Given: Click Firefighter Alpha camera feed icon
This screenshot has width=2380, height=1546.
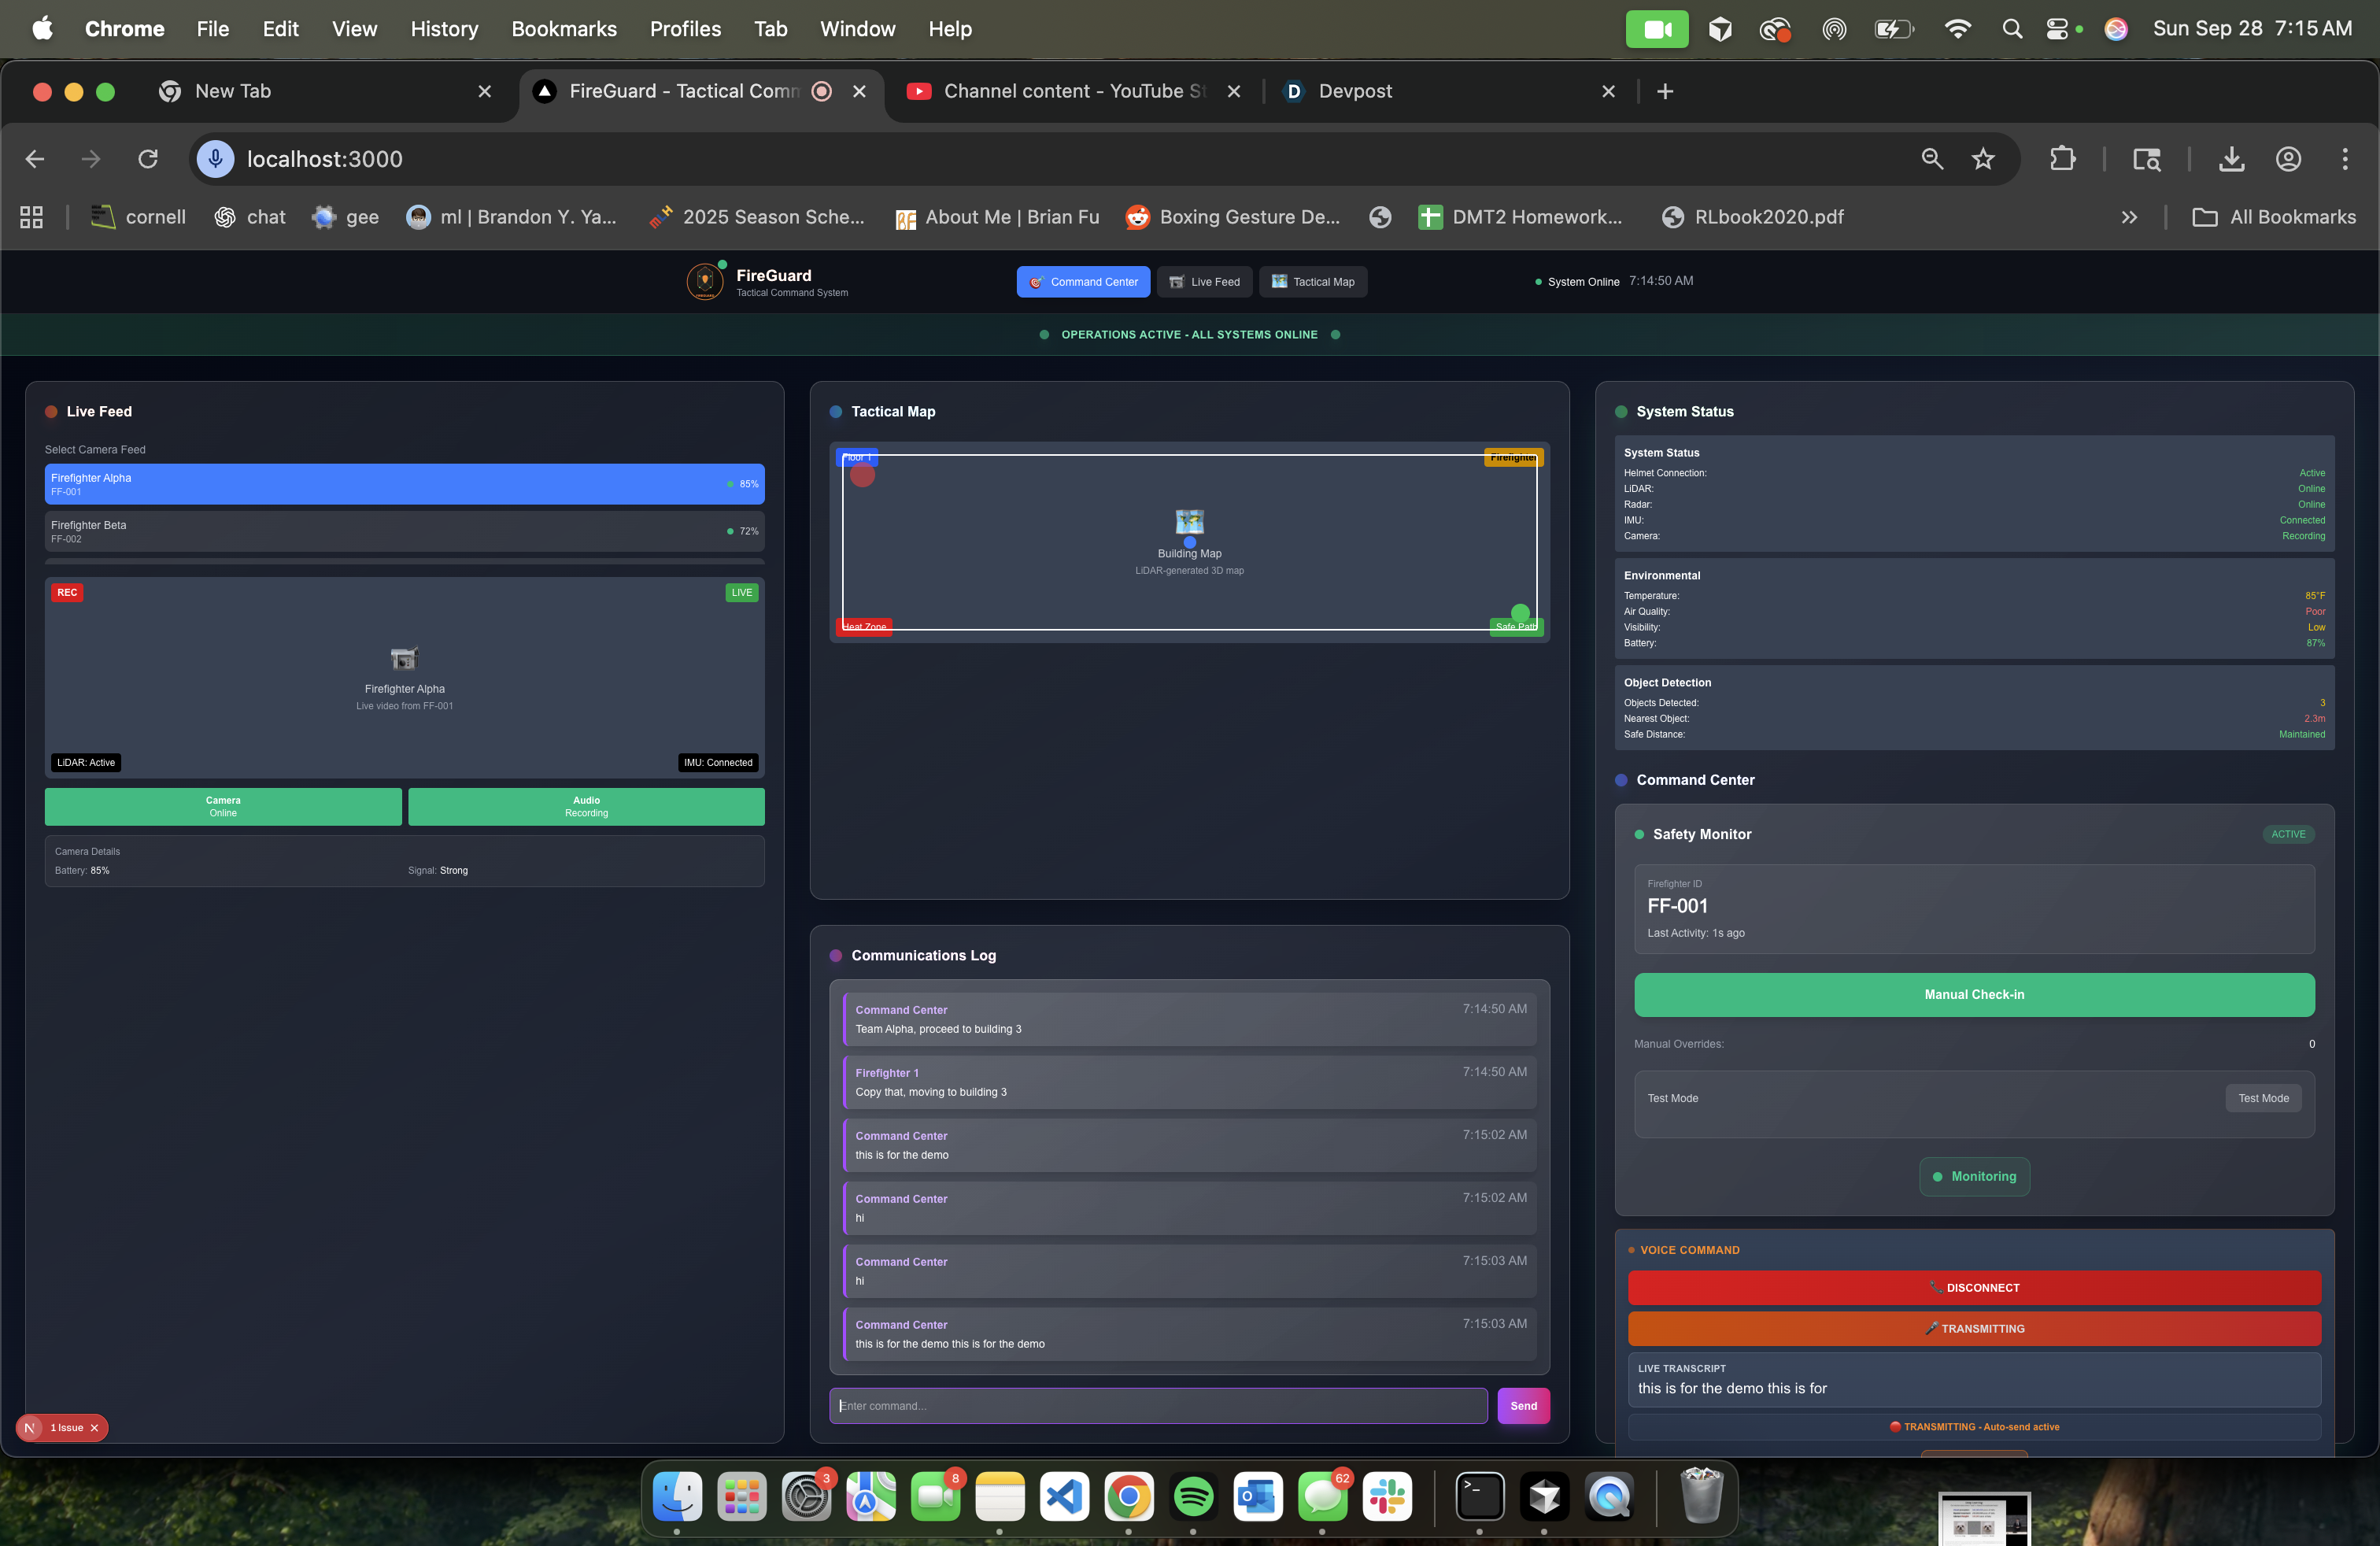Looking at the screenshot, I should [x=404, y=658].
